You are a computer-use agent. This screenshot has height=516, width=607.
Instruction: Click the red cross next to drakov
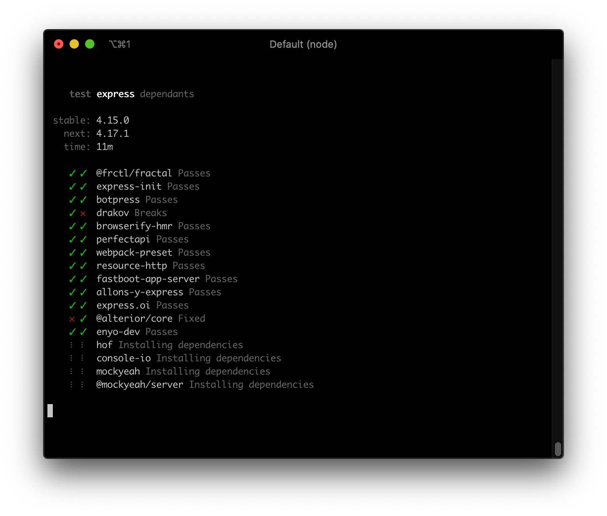point(83,213)
